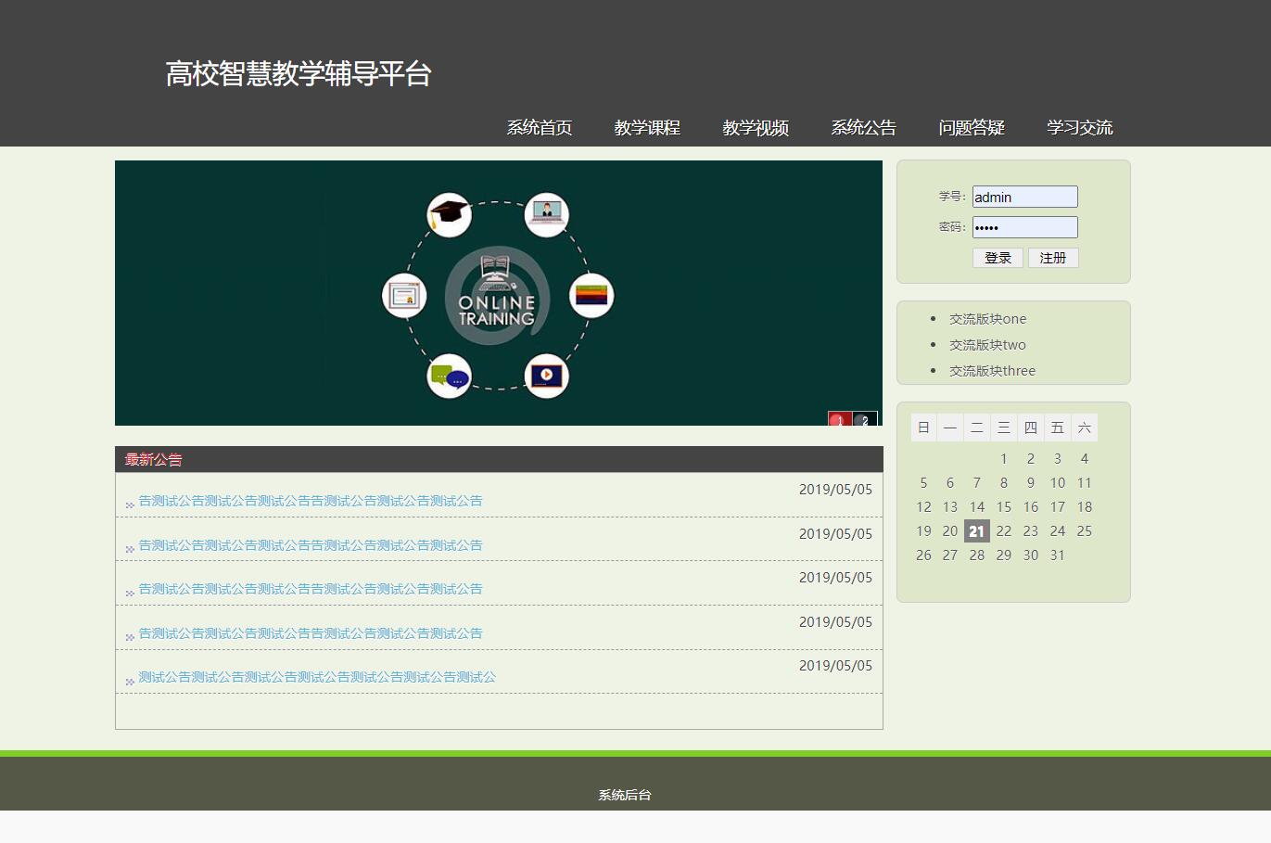
Task: Click the 注册 button
Action: point(1053,257)
